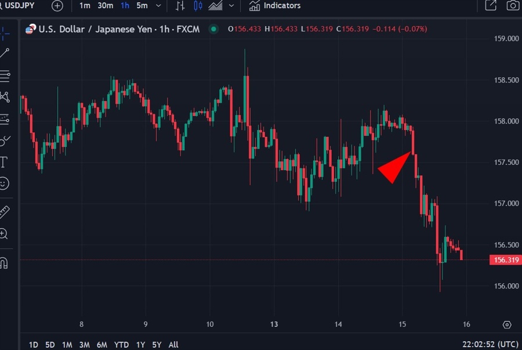
Task: Click the close value C156.319 in legend
Action: [x=353, y=29]
